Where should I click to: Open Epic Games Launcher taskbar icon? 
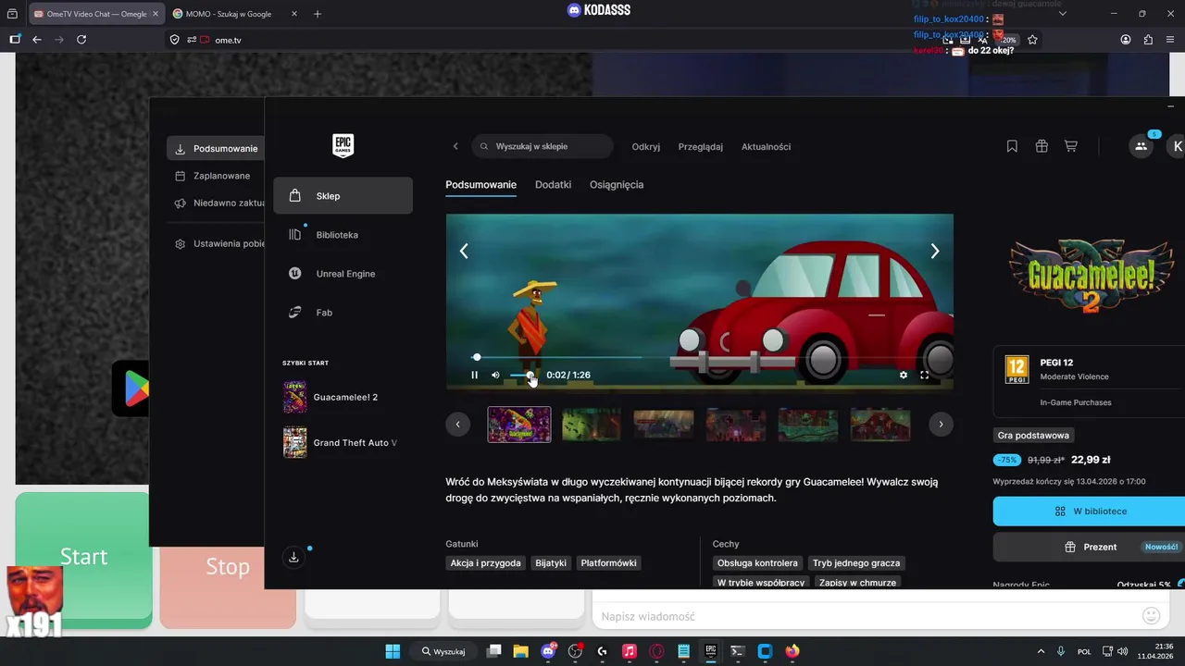coord(711,651)
